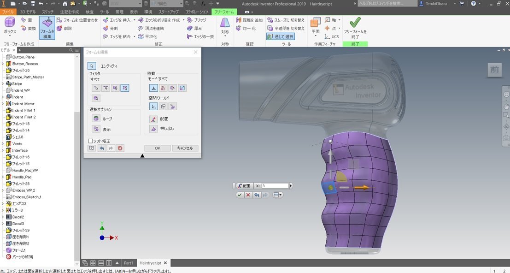Click OK in the edit form dialog
Screen dimensions: 510x273
[x=158, y=148]
